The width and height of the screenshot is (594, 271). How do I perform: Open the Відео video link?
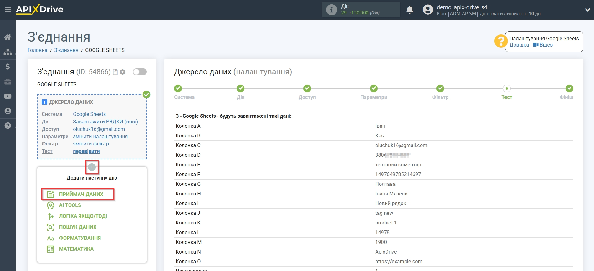[x=543, y=45]
